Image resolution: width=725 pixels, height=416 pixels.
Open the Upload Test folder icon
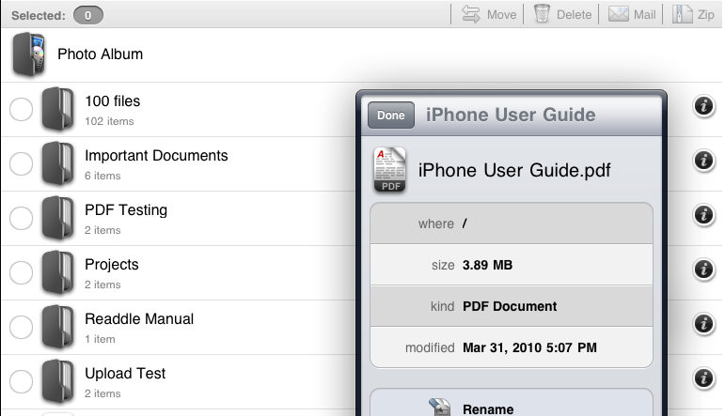(x=57, y=381)
